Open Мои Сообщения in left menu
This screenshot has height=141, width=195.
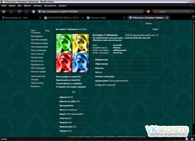click(39, 50)
